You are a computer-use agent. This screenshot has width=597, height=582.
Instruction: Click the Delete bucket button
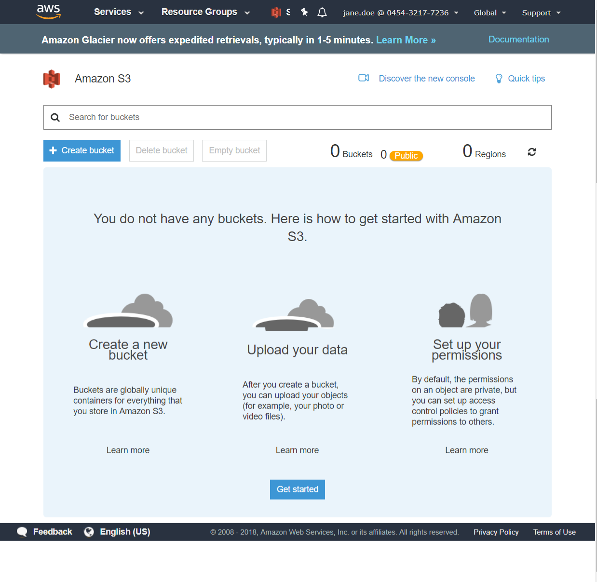point(162,150)
